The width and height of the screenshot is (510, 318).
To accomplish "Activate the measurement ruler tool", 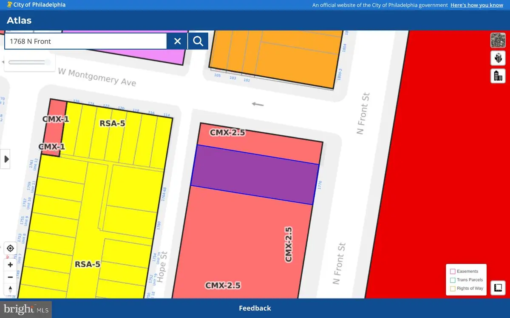I will point(498,288).
